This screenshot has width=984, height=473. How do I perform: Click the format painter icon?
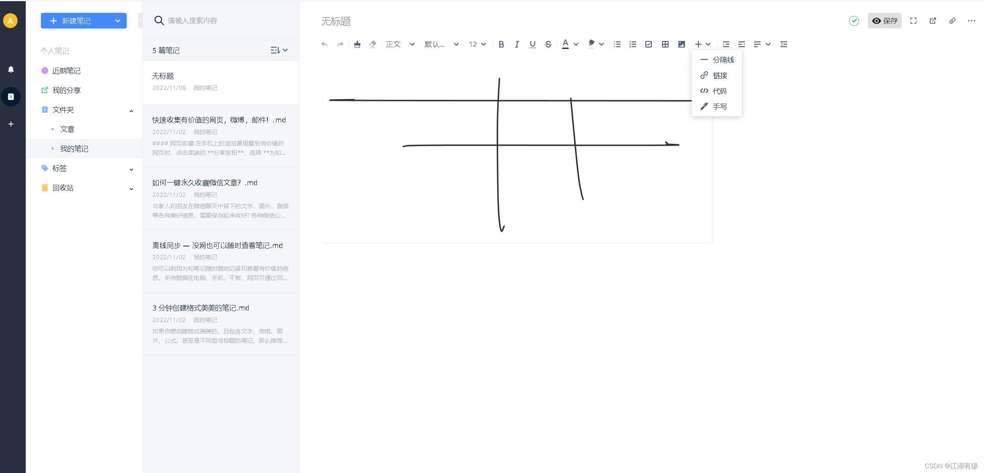[x=357, y=44]
